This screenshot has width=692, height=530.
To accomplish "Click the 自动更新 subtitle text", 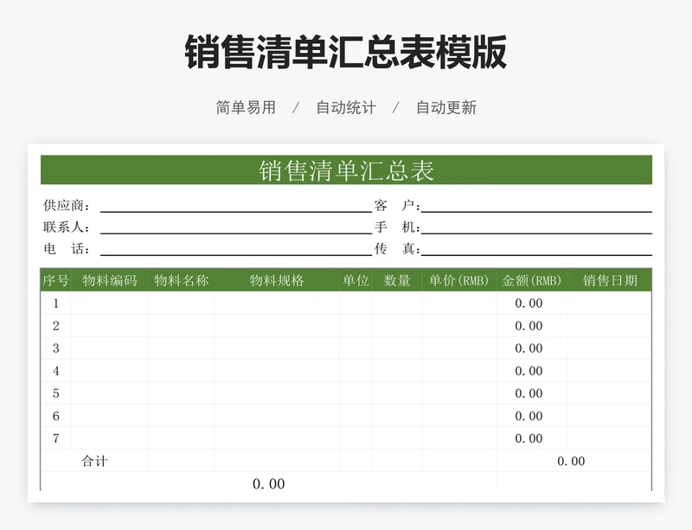I will 446,107.
